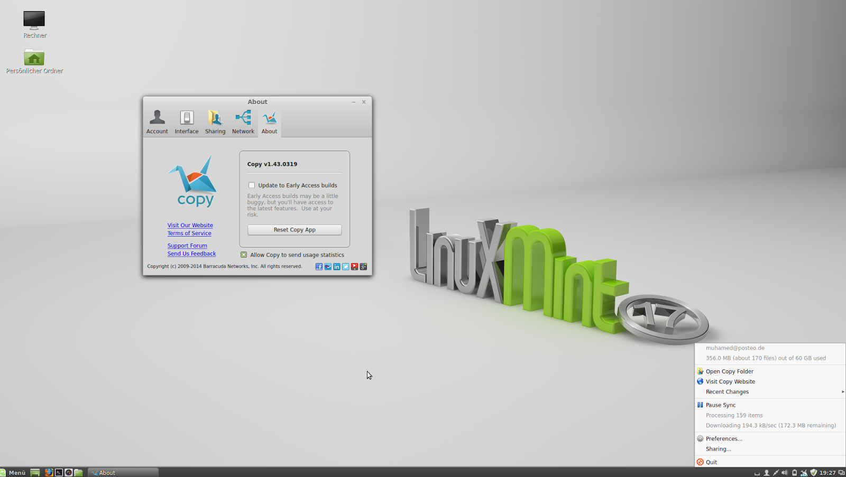
Task: Click the keyboard layout tray icon
Action: (x=757, y=473)
